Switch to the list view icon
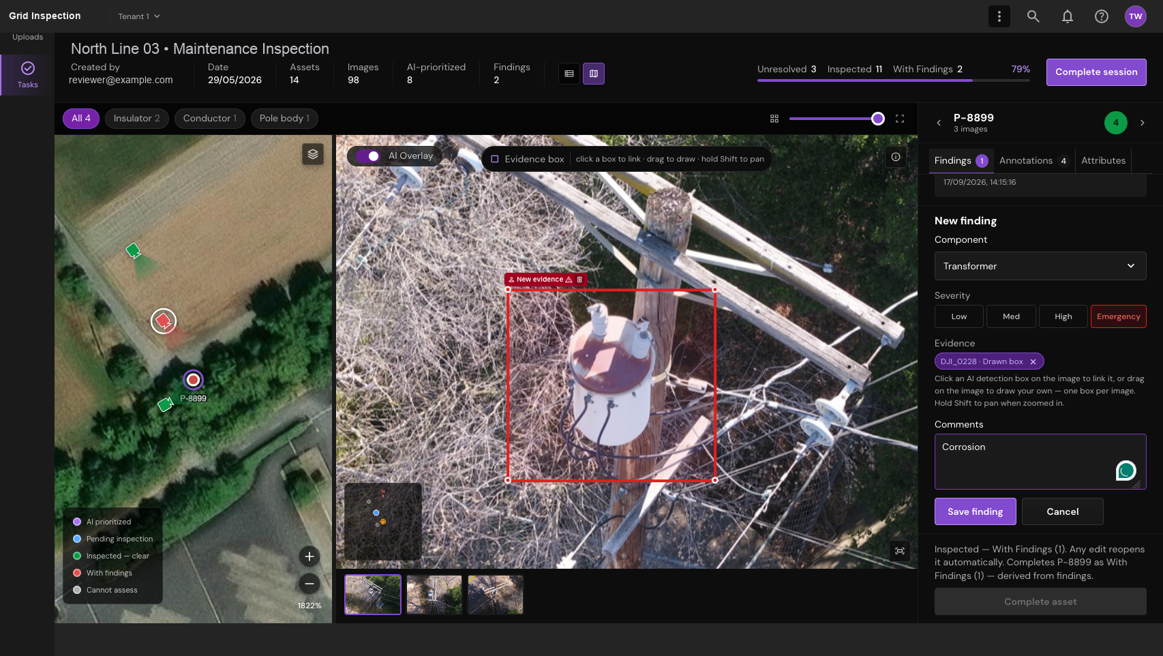This screenshot has width=1163, height=656. pyautogui.click(x=569, y=74)
